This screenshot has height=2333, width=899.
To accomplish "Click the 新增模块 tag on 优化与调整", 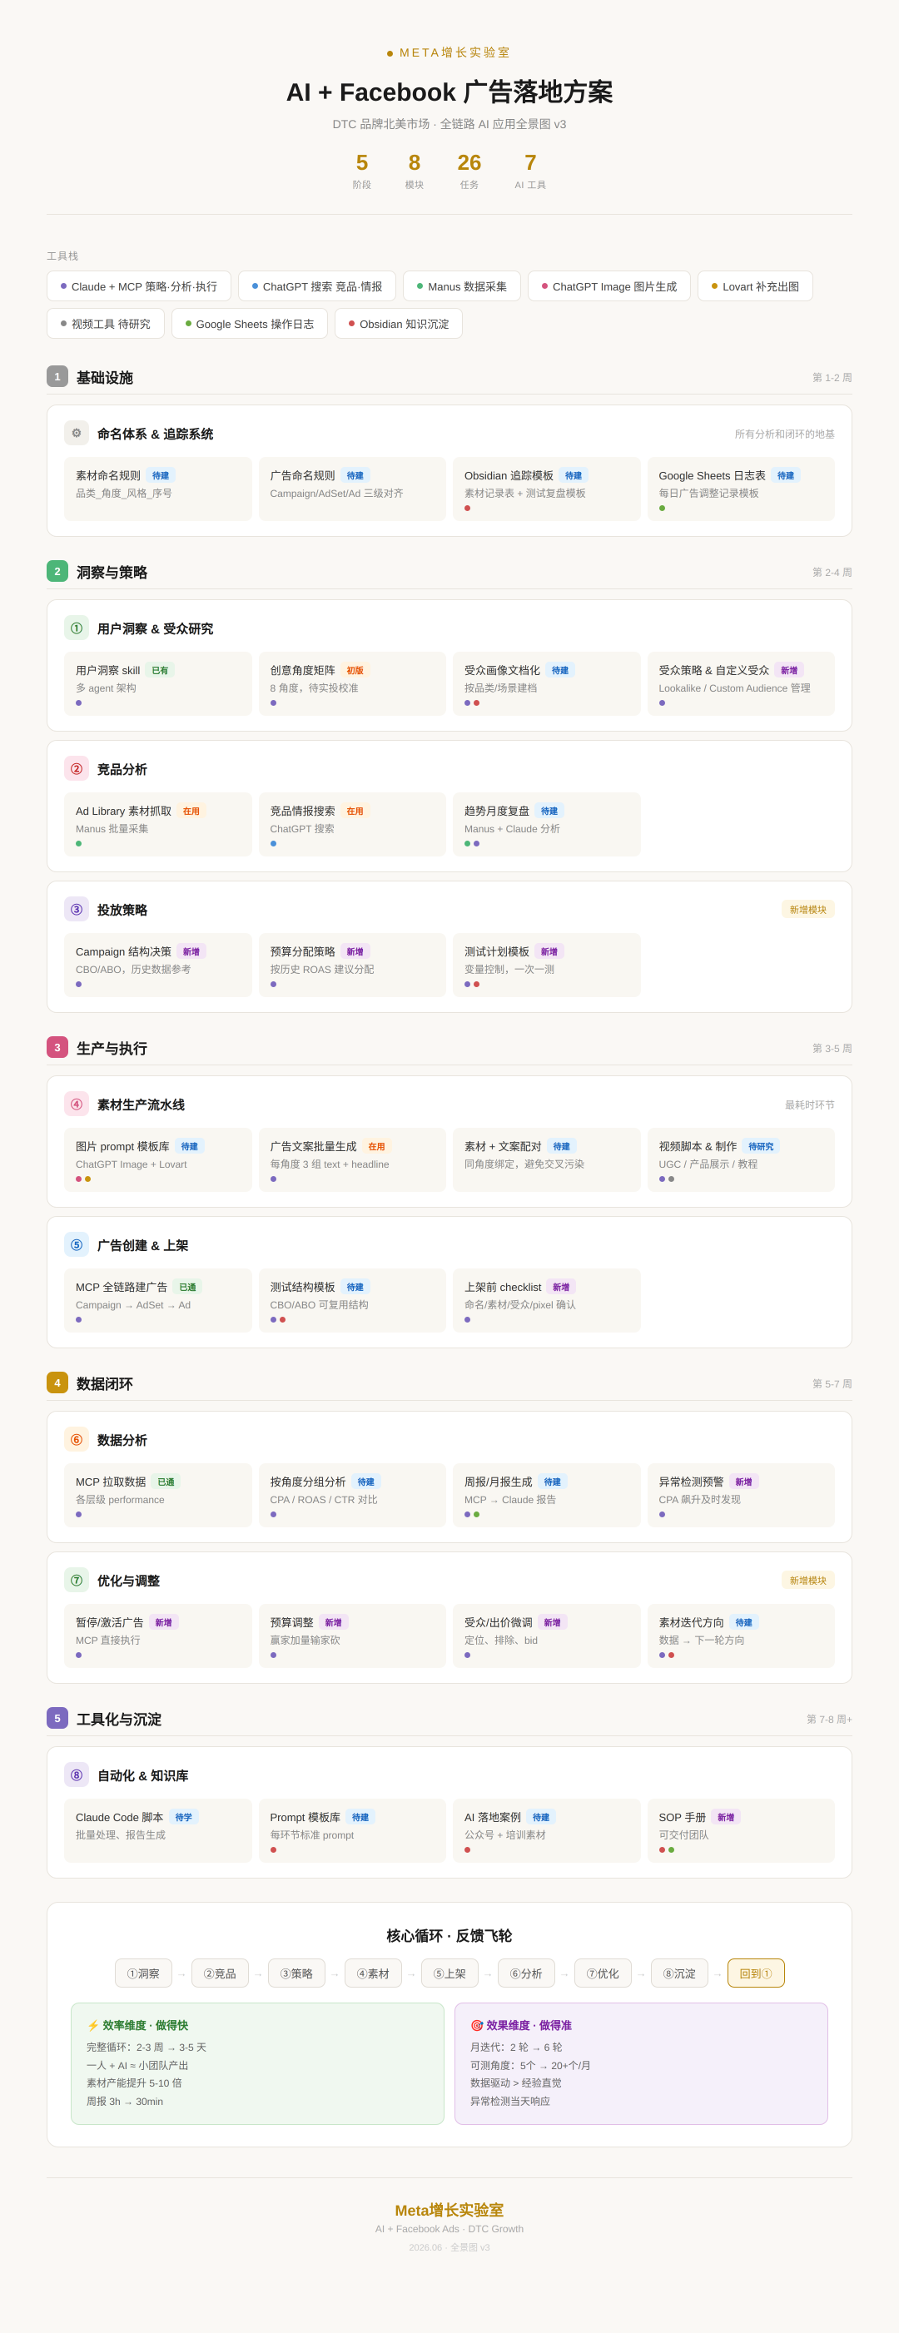I will (807, 1580).
